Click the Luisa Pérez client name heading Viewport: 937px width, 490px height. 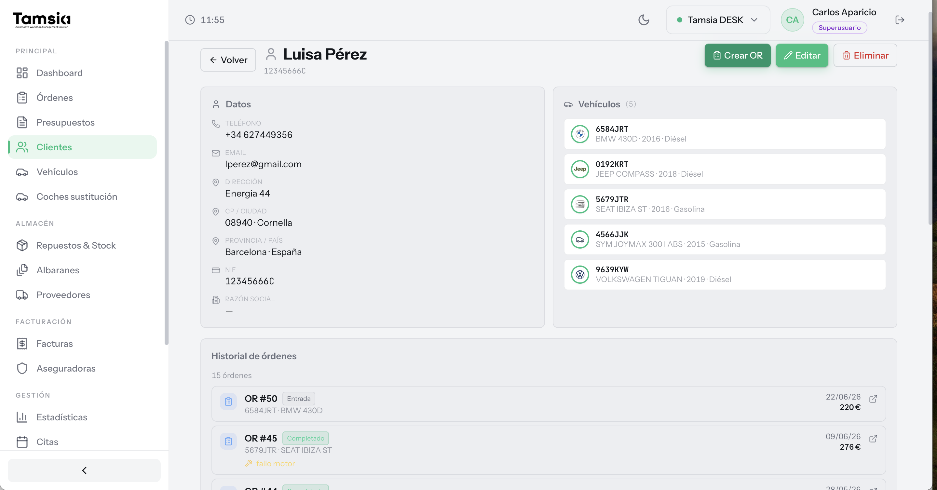tap(325, 55)
